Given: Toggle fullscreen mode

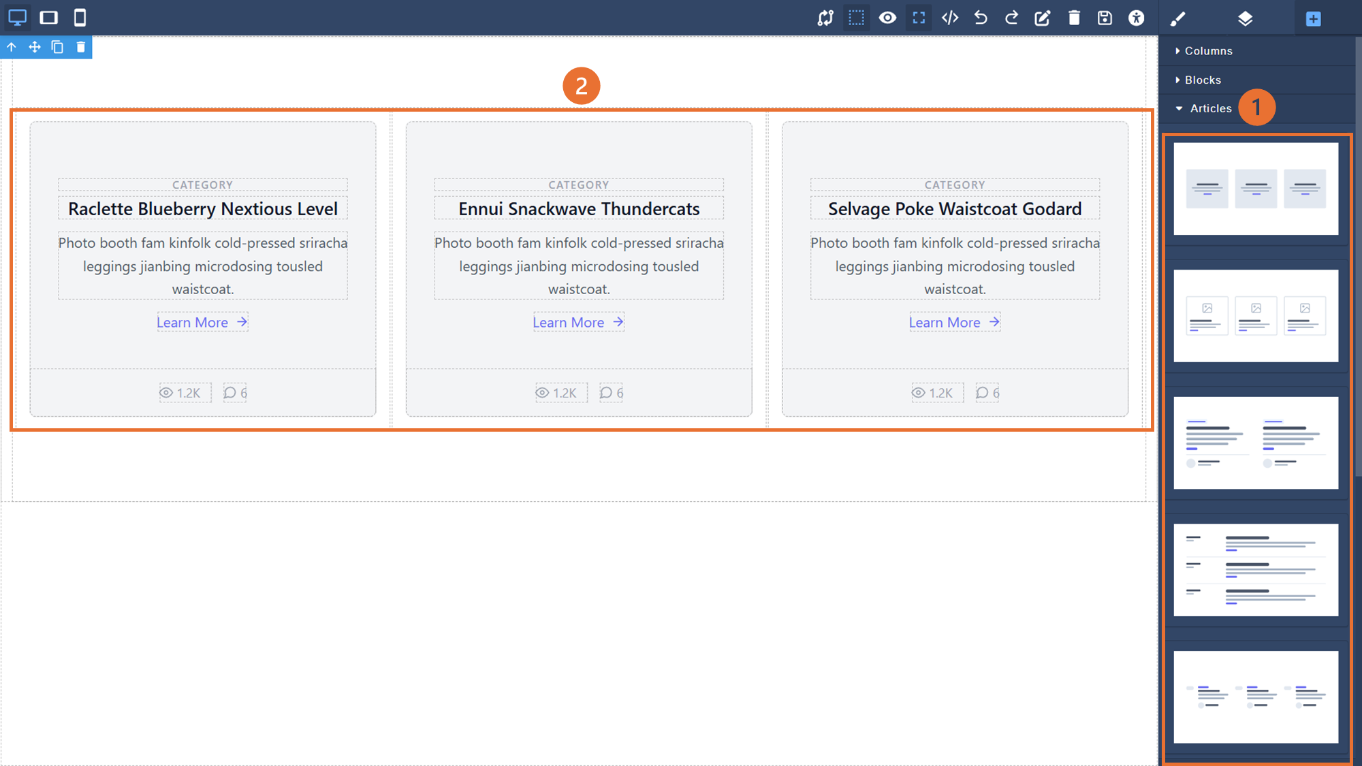Looking at the screenshot, I should pos(919,18).
